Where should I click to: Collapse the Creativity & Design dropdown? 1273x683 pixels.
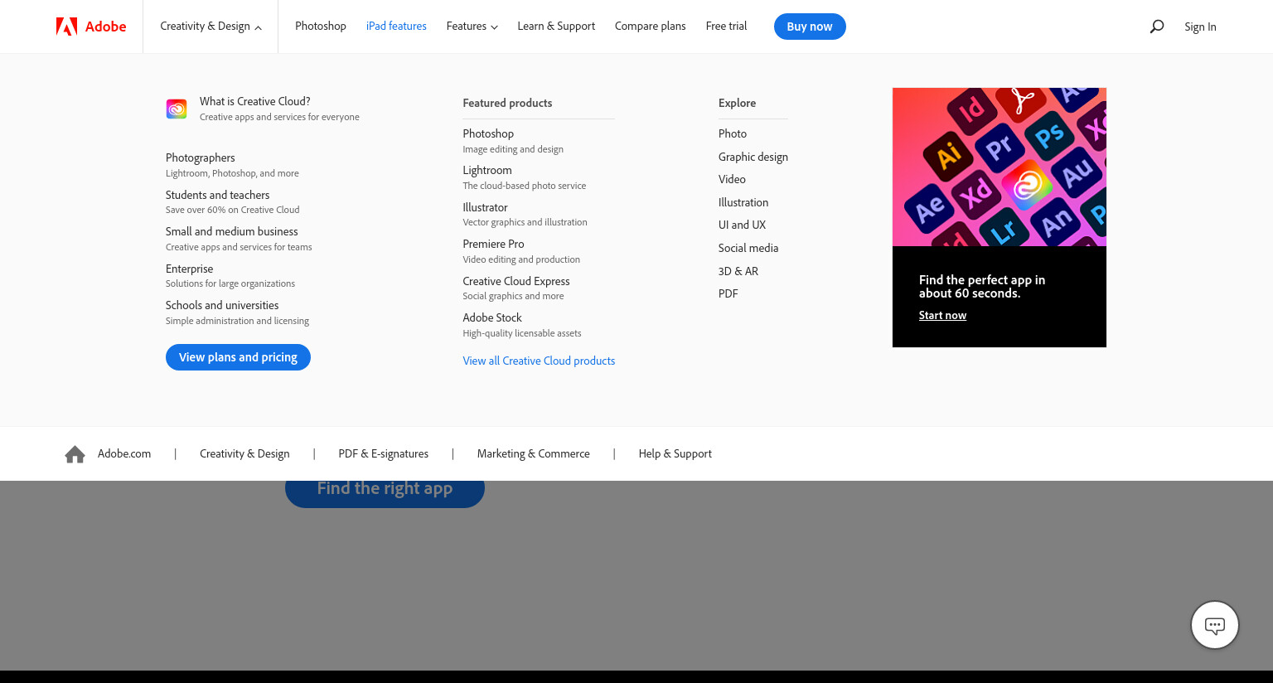point(211,27)
